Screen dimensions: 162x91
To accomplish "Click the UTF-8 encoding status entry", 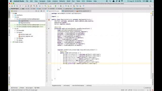I will coord(130,90).
